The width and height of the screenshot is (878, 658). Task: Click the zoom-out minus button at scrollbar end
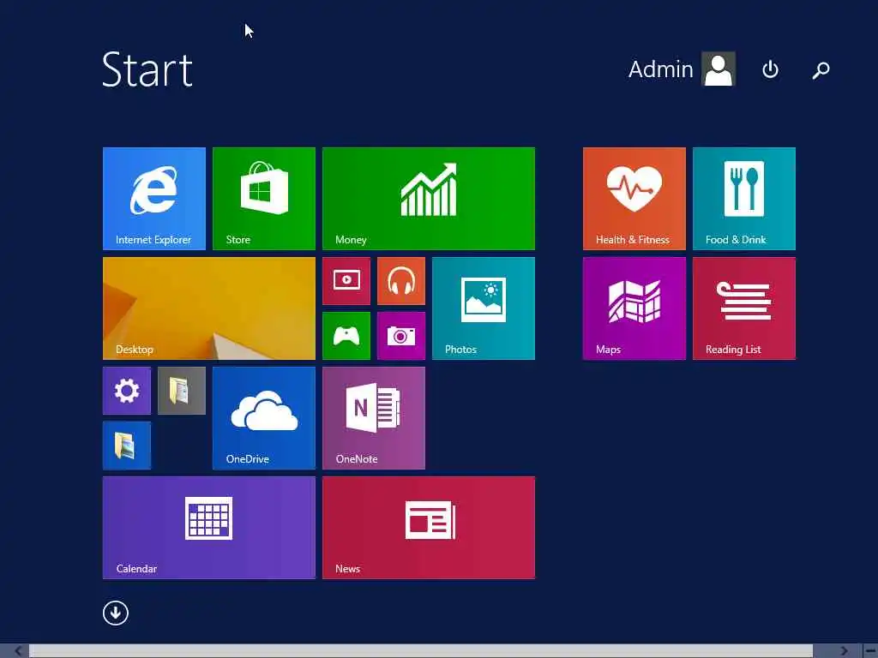(x=870, y=651)
